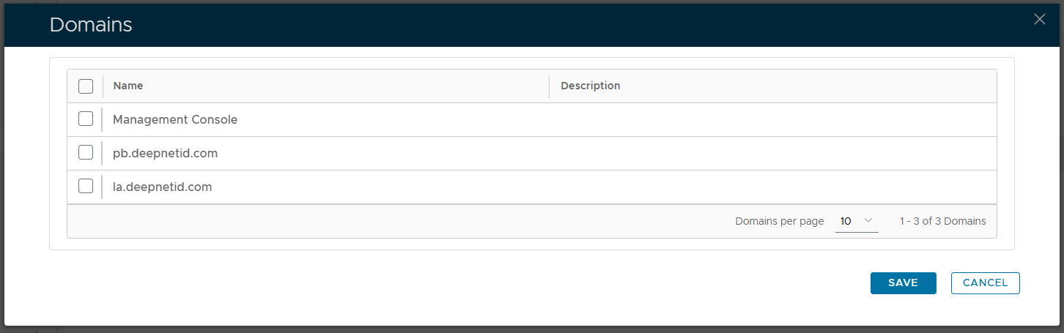Screen dimensions: 1064x333
Task: Toggle the select-all checkbox in the header
Action: pos(86,86)
